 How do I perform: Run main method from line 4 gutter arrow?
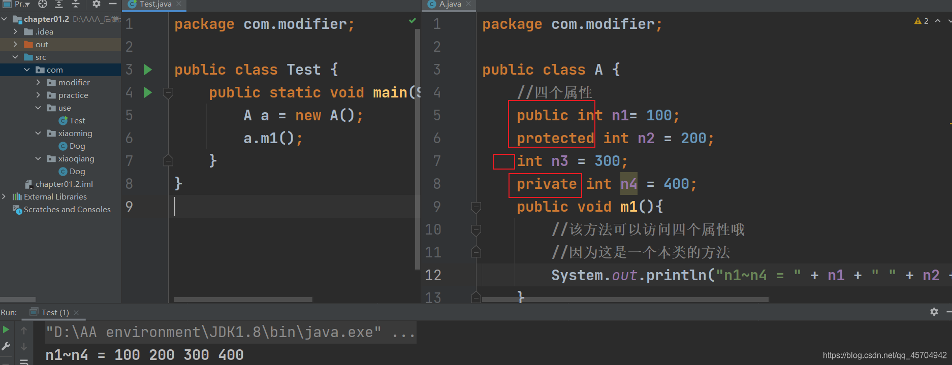pyautogui.click(x=148, y=92)
